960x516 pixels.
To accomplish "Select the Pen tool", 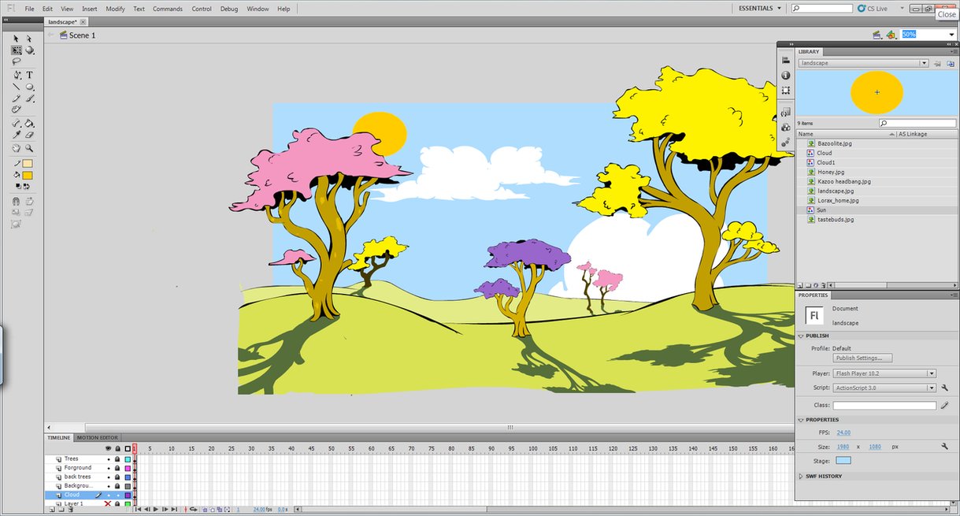I will [x=16, y=75].
